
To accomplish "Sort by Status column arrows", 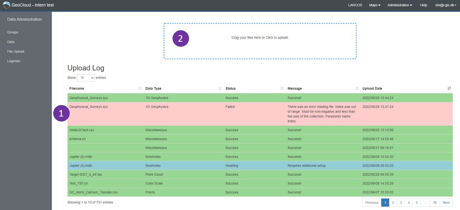I will [282, 88].
